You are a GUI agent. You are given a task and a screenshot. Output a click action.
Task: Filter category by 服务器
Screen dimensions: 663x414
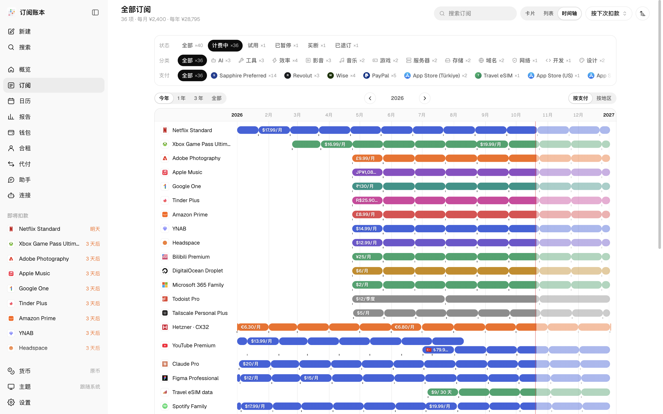[x=421, y=61]
